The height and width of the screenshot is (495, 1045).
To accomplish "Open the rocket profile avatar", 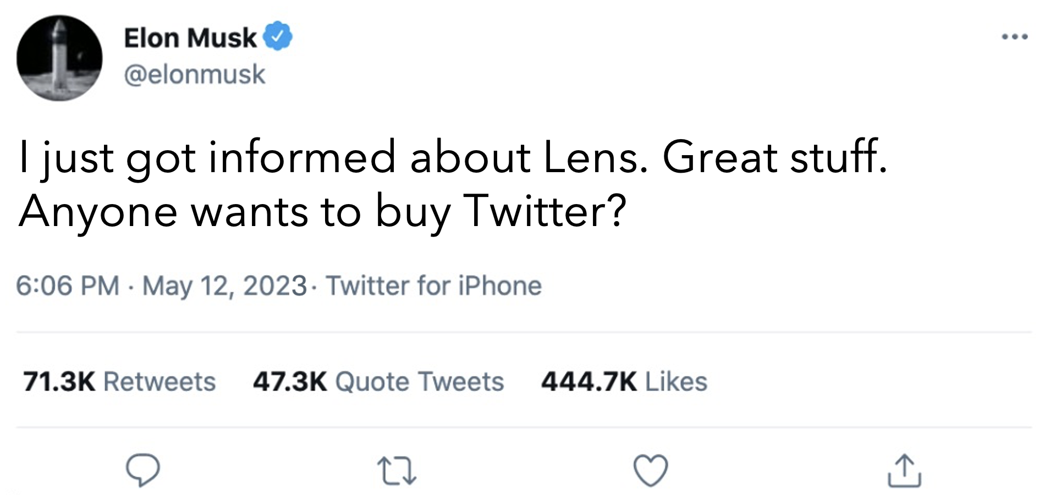I will pyautogui.click(x=59, y=58).
